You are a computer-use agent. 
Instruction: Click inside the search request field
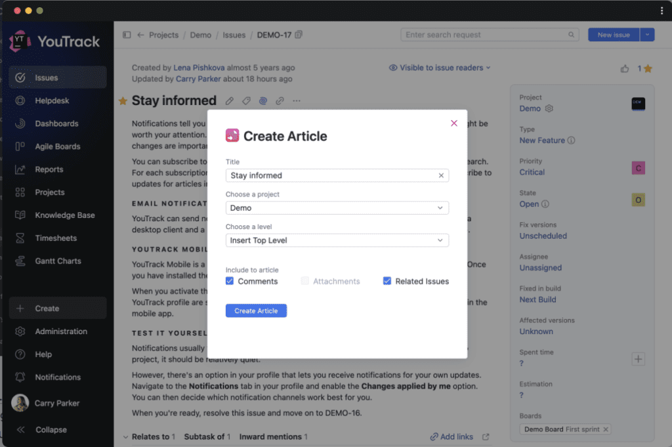click(x=486, y=34)
